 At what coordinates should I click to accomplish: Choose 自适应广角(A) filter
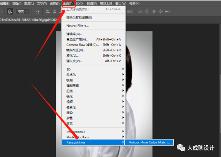[x=94, y=39]
